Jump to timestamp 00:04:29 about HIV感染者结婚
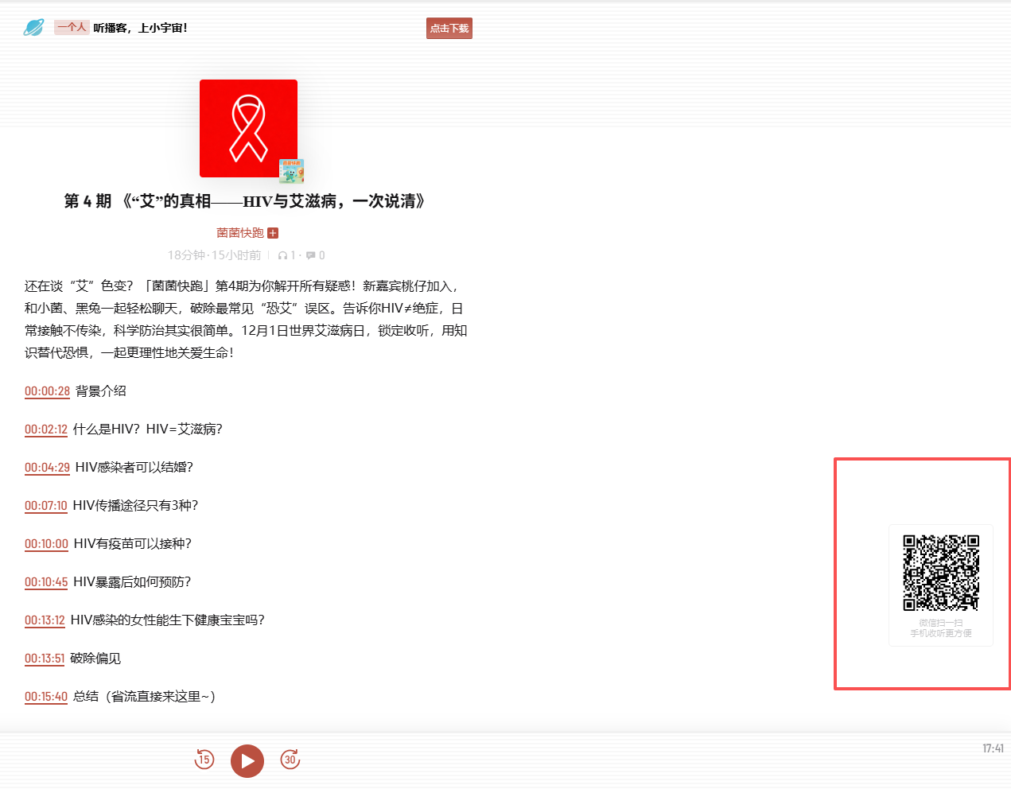 [45, 468]
